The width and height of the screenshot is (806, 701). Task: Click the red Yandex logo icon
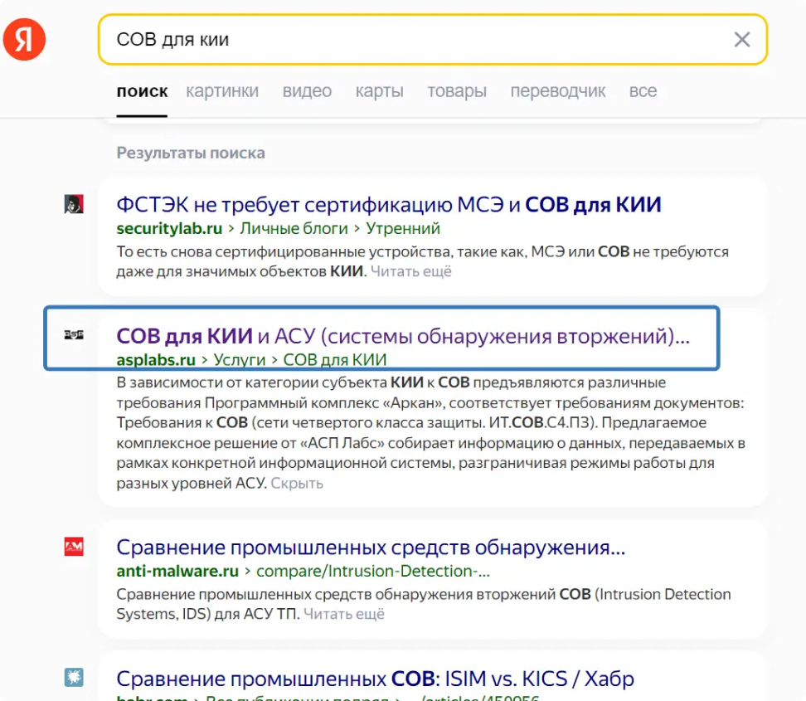click(x=24, y=39)
